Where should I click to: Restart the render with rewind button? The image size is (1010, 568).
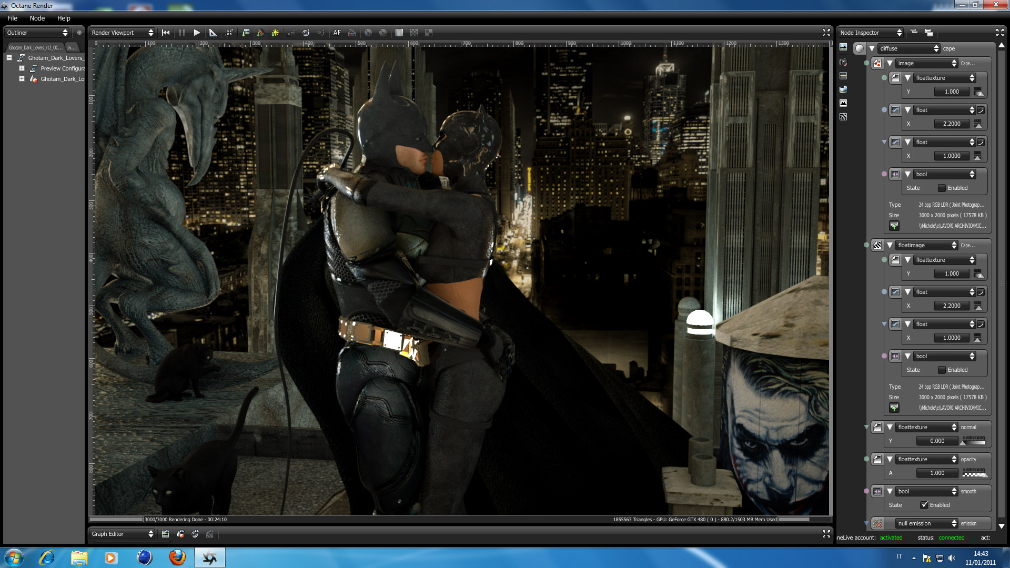click(x=166, y=33)
